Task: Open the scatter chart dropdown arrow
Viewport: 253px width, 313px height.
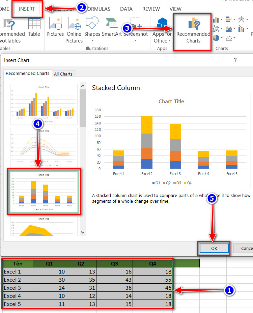Action: coord(234,38)
